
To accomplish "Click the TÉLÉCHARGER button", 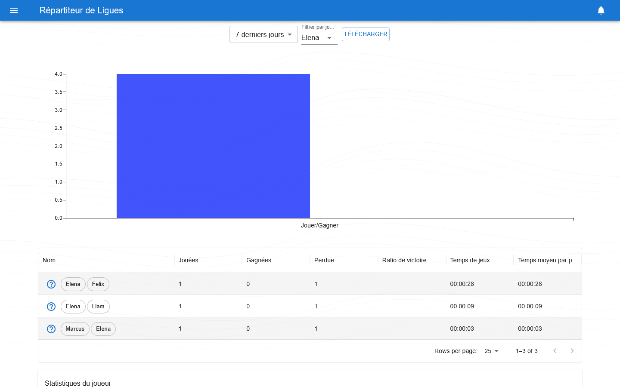I will (366, 34).
